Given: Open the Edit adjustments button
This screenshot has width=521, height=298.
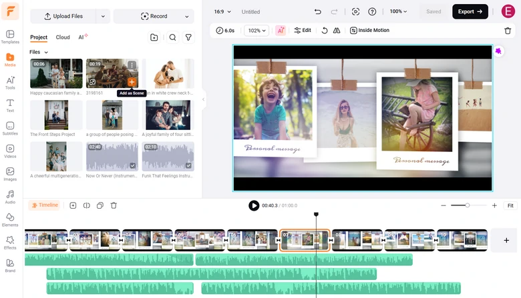Looking at the screenshot, I should pos(303,31).
